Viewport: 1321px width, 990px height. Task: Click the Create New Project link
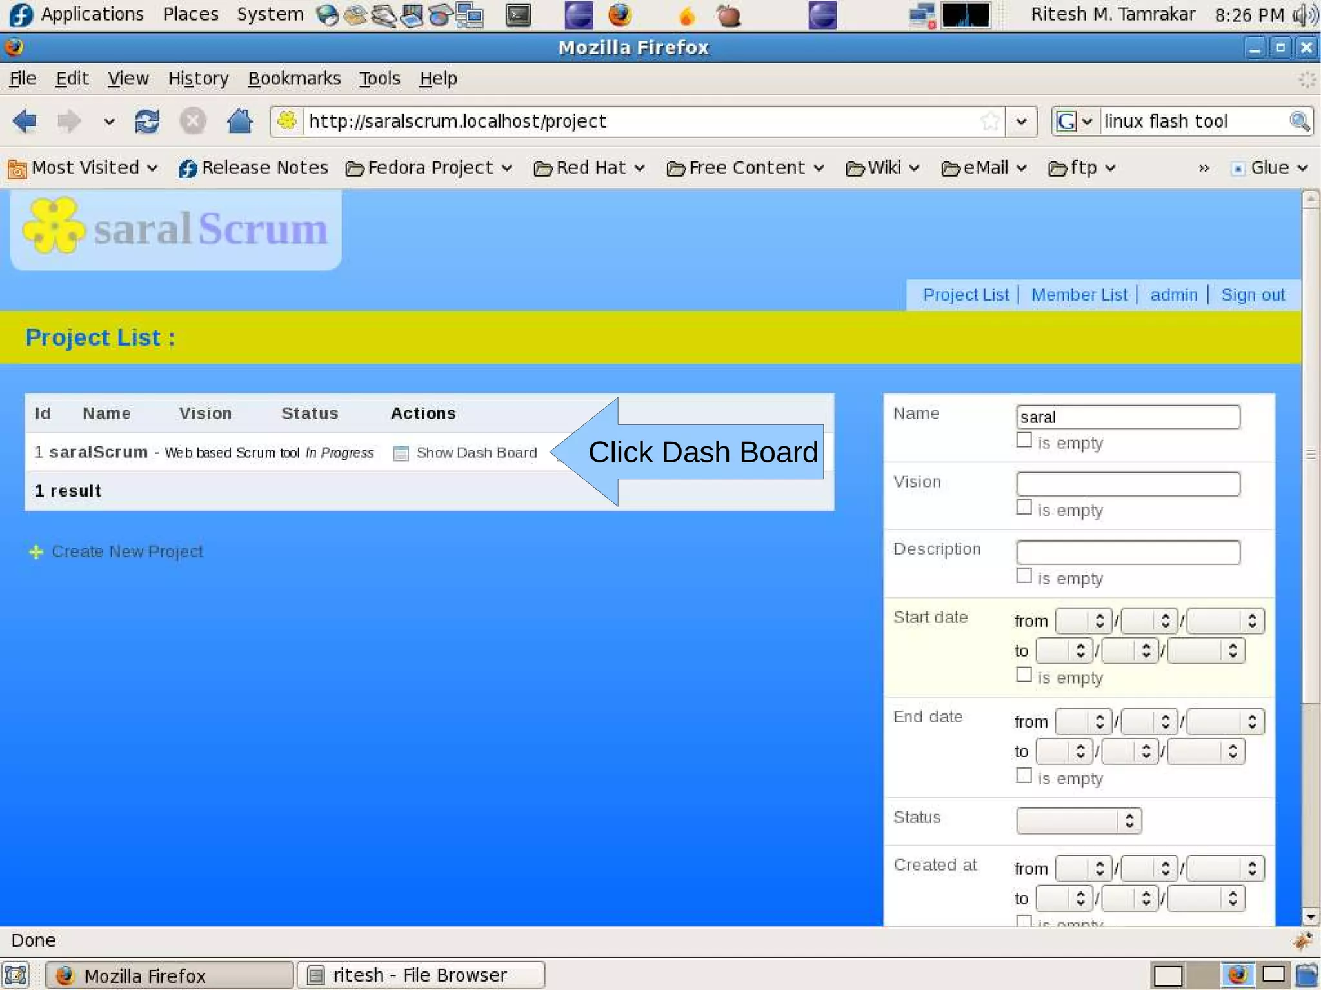click(x=127, y=551)
